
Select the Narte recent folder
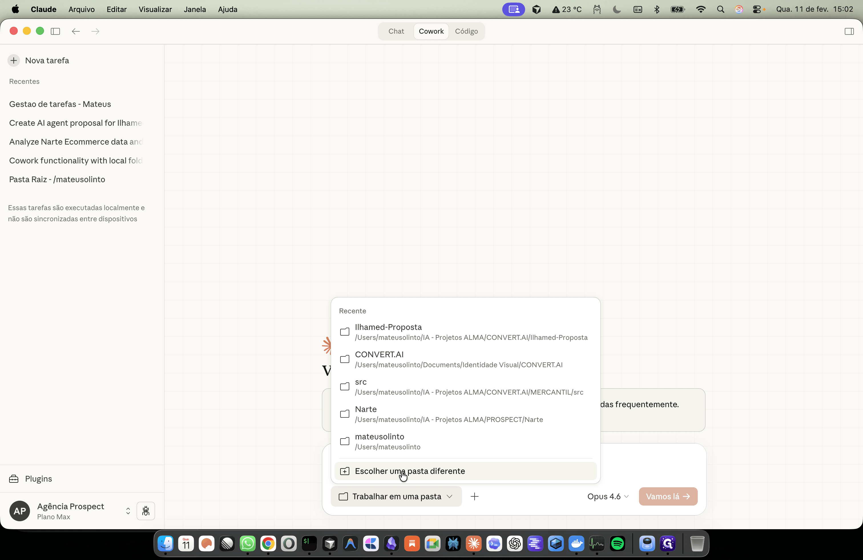click(x=465, y=414)
